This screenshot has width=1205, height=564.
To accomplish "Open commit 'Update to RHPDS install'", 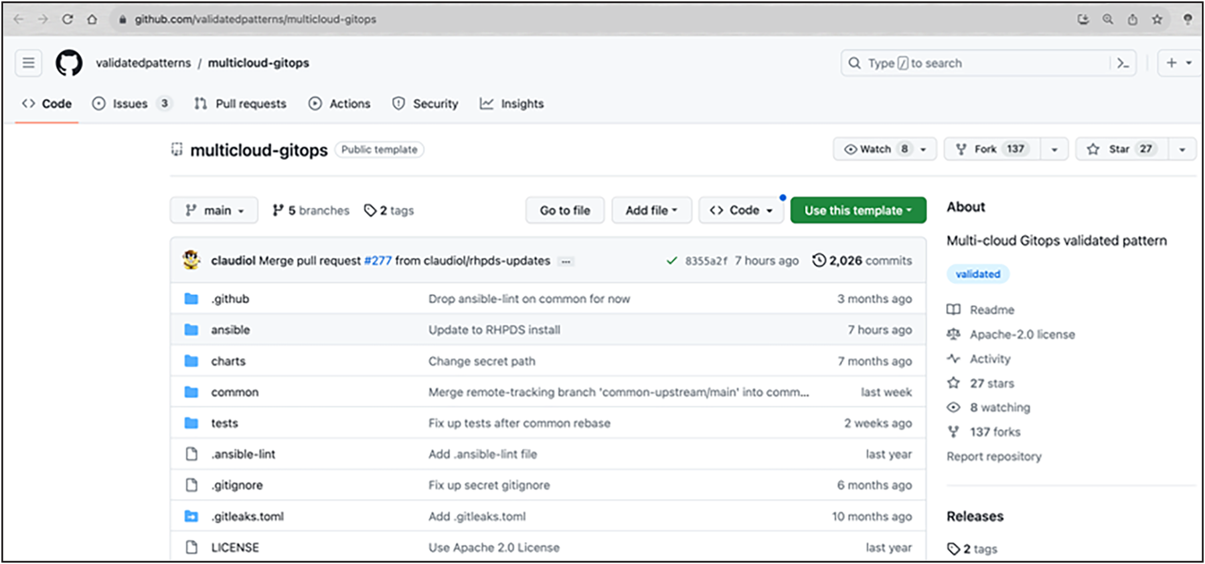I will (494, 330).
